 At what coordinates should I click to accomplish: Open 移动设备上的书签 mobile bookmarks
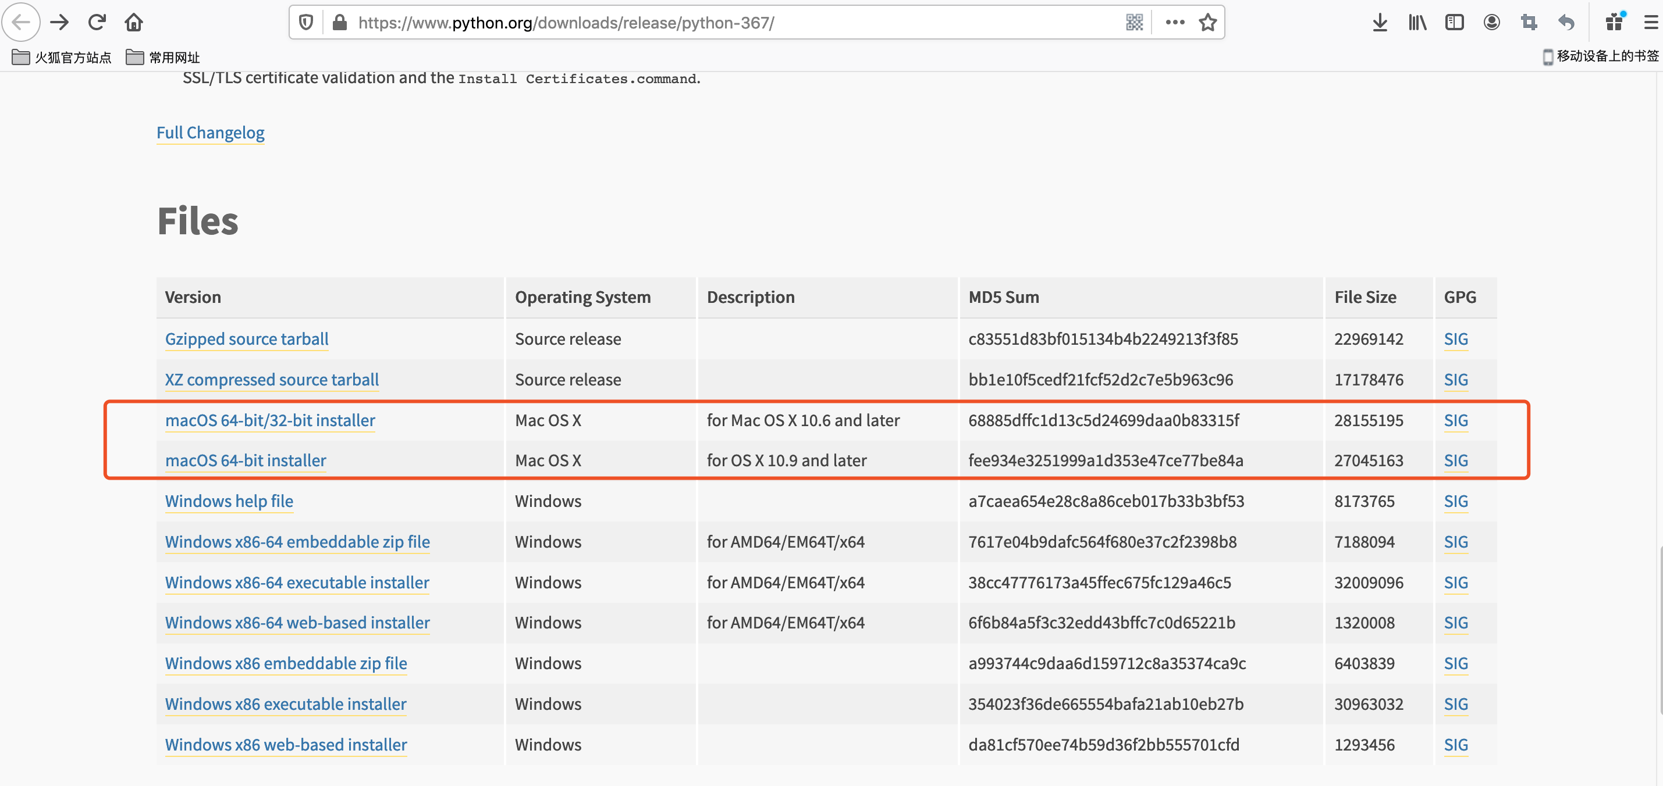[x=1600, y=57]
